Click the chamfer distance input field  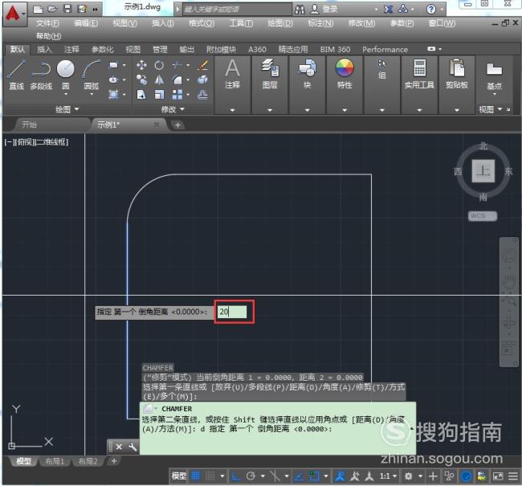(x=232, y=312)
